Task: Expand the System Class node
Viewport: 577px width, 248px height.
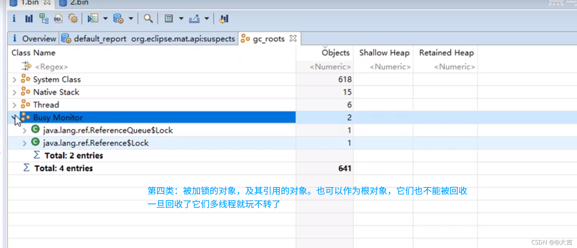Action: (x=14, y=80)
